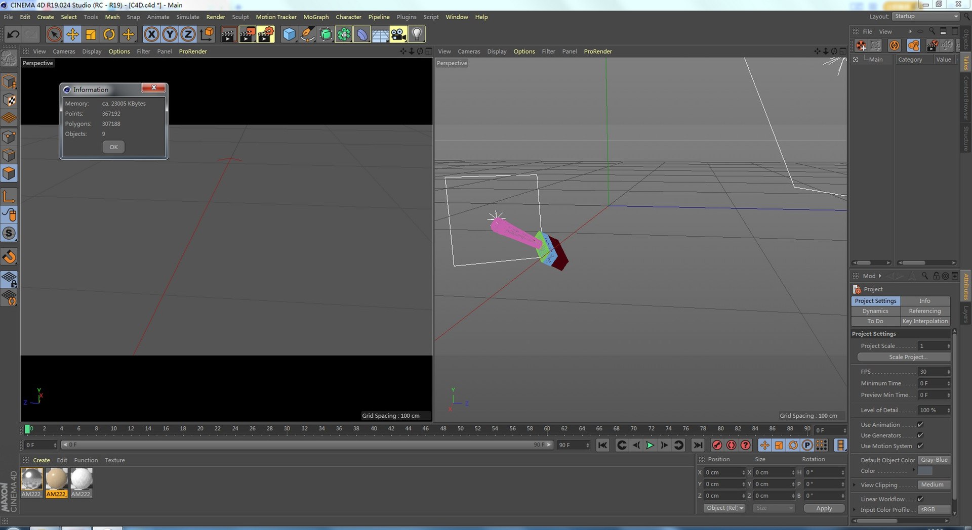The image size is (972, 530).
Task: Toggle the X axis lock
Action: coord(151,34)
